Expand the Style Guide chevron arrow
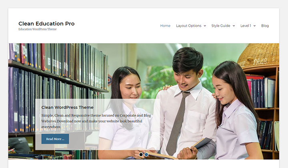Screen dimensions: 288x168 (234, 26)
